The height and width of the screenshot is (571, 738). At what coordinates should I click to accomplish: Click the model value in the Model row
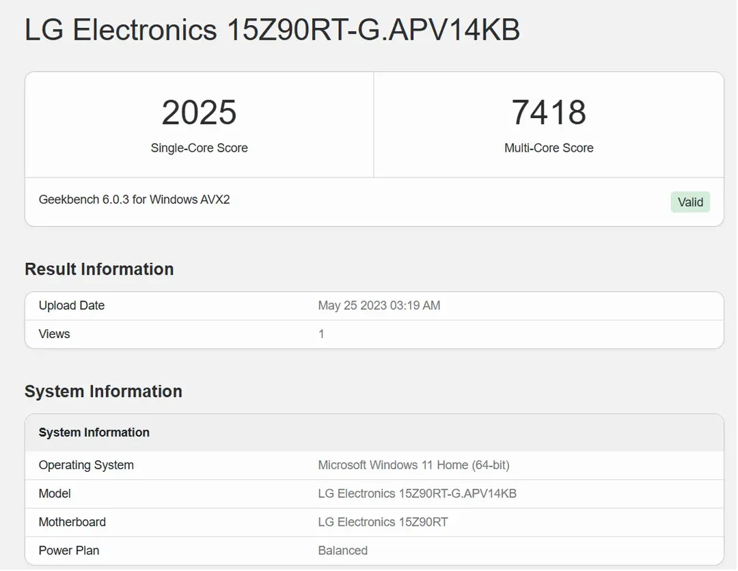(417, 493)
